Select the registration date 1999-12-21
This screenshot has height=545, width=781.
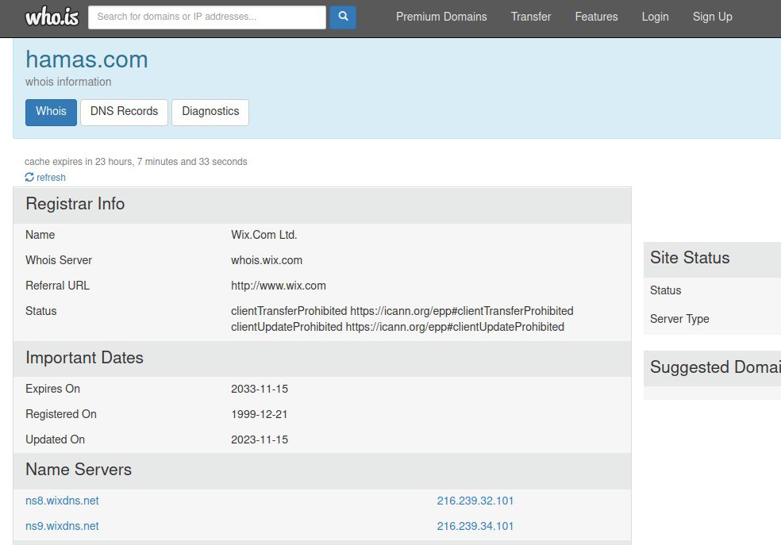259,414
